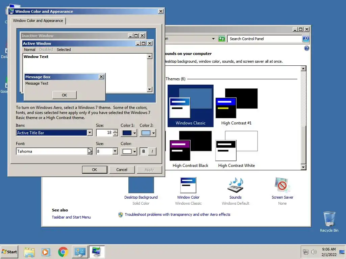Toggle the Bold font button
Screen dimensions: 346x259
[144, 151]
